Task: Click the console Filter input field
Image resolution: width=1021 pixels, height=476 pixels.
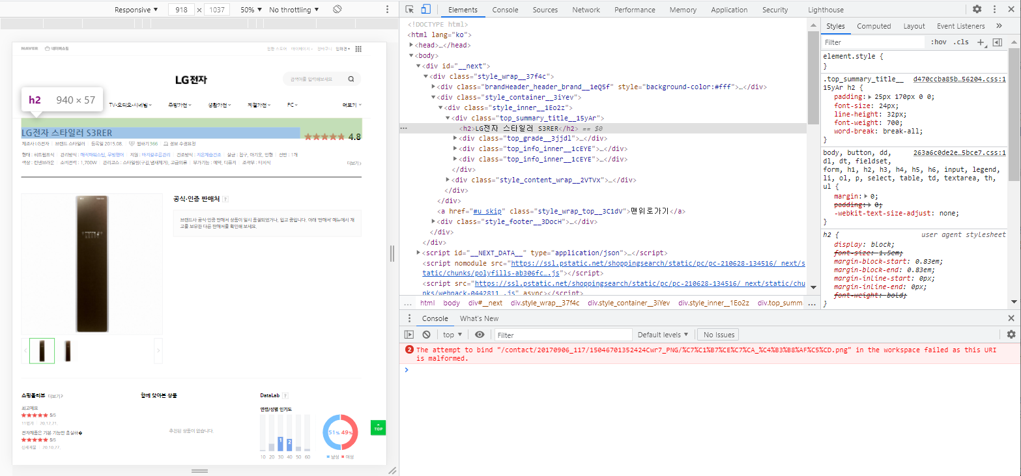Action: pos(563,335)
